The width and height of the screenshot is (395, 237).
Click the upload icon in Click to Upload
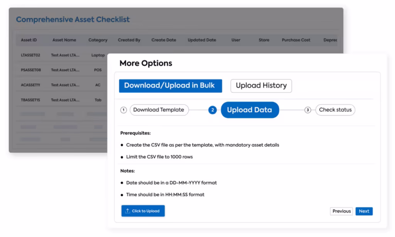pos(128,211)
